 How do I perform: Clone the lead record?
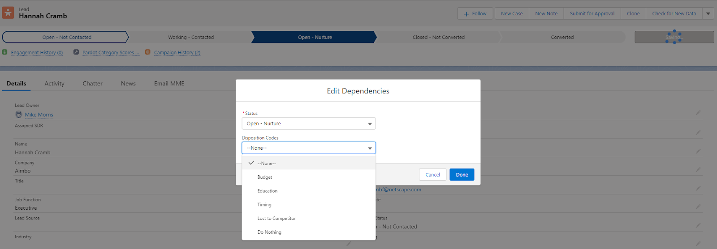[633, 13]
